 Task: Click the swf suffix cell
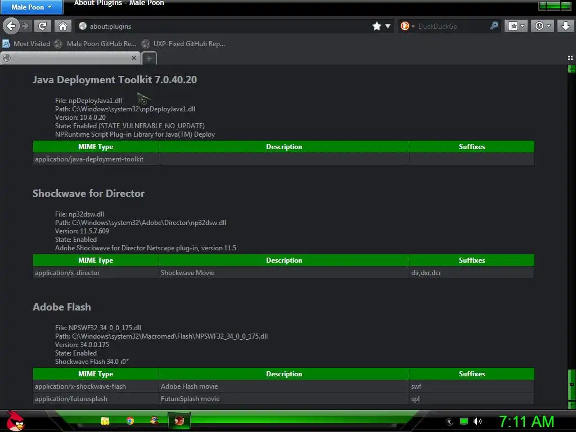[472, 386]
